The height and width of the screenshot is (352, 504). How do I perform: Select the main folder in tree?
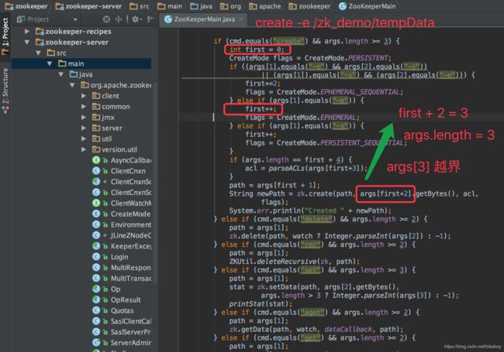(81, 63)
